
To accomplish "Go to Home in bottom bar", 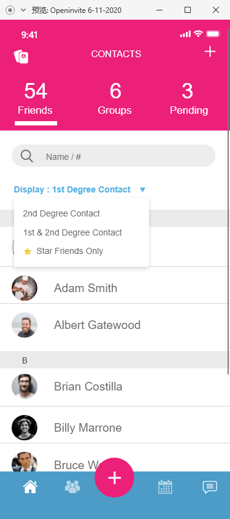I will click(x=30, y=487).
